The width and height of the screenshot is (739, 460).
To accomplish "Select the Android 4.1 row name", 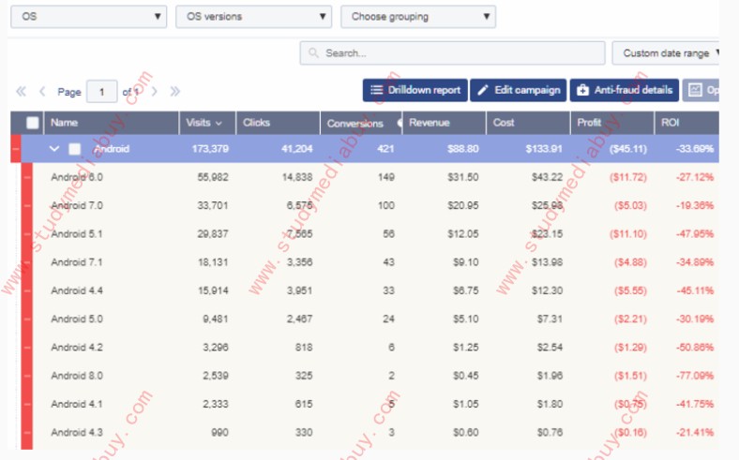I will [77, 404].
